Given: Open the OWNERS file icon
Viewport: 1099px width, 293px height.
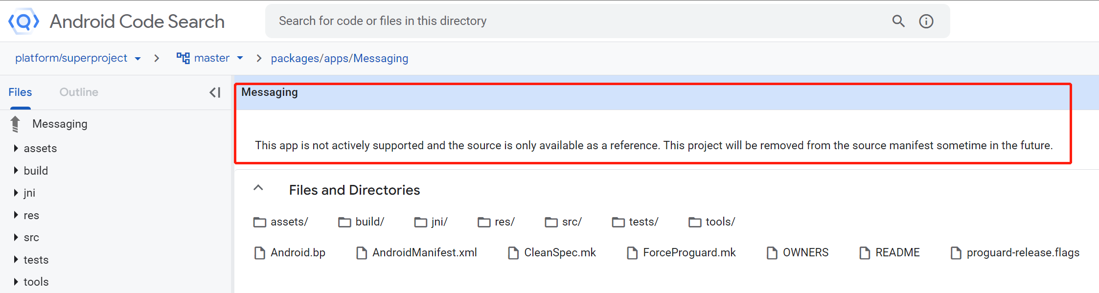Looking at the screenshot, I should point(772,253).
